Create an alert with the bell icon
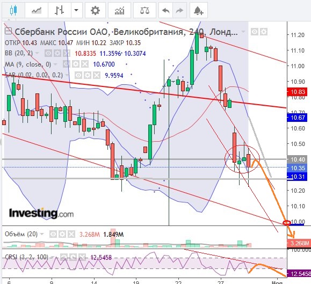This screenshot has width=311, height=284. (199, 10)
